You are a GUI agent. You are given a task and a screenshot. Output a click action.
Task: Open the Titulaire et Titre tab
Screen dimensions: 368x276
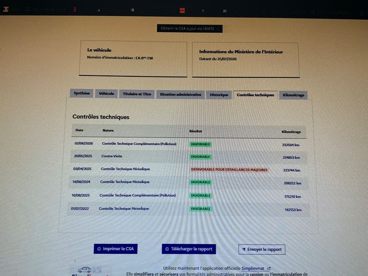pyautogui.click(x=137, y=94)
